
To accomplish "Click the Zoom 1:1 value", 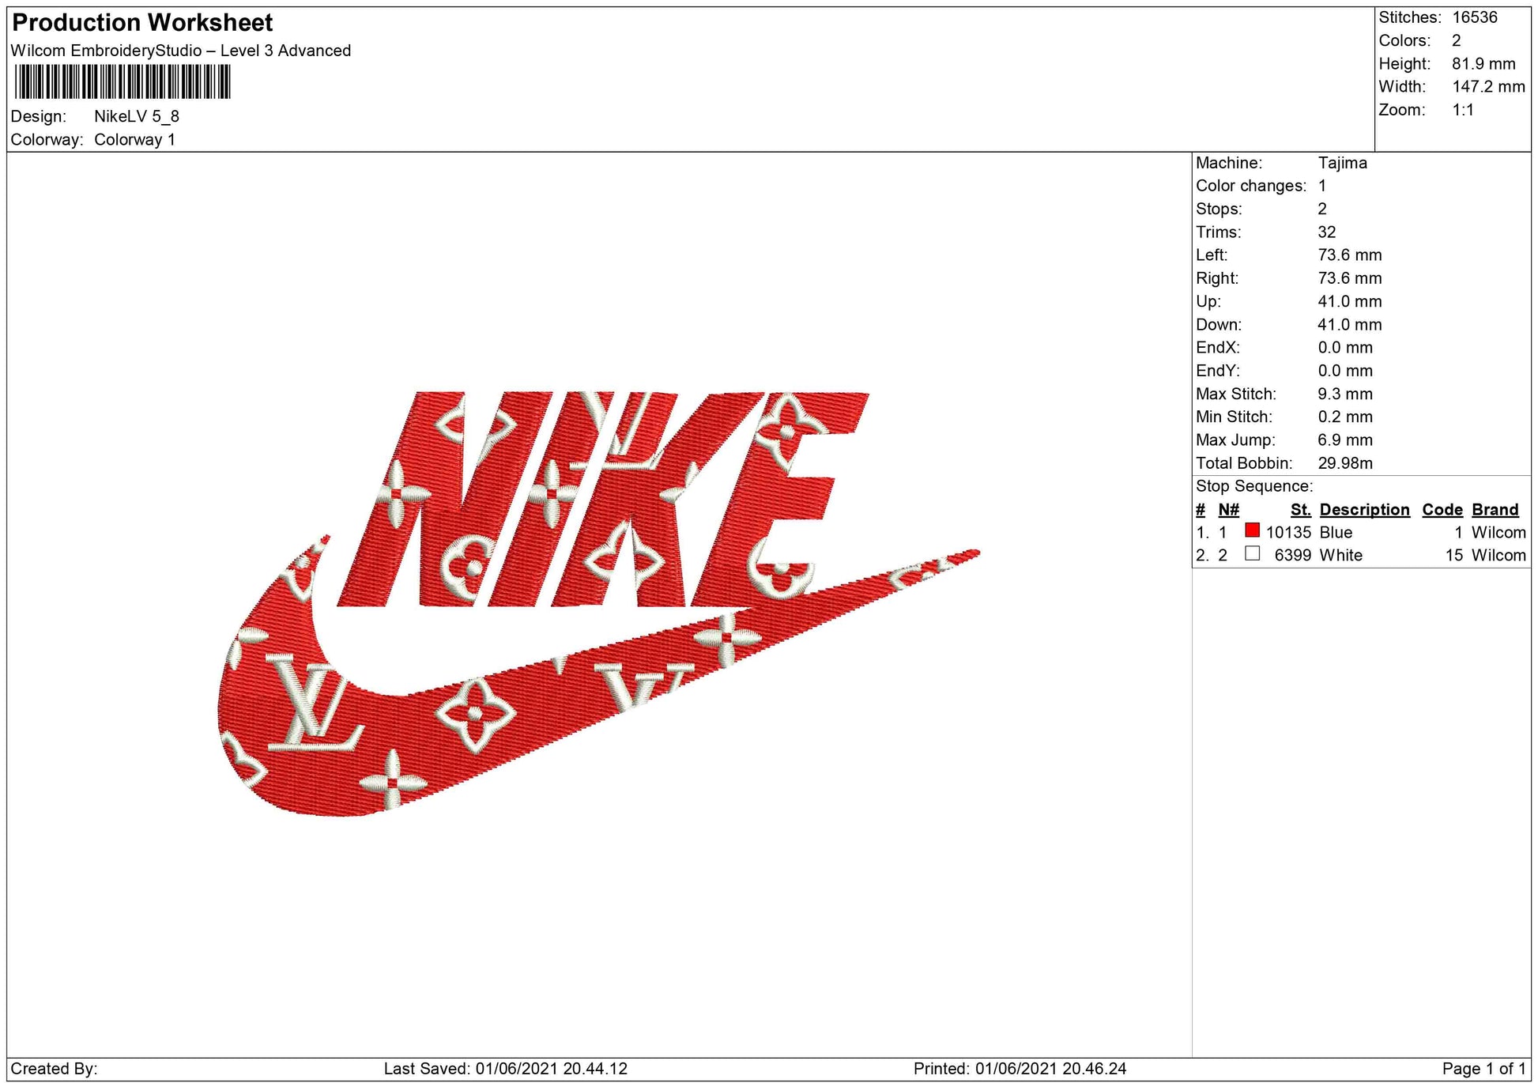I will 1462,110.
